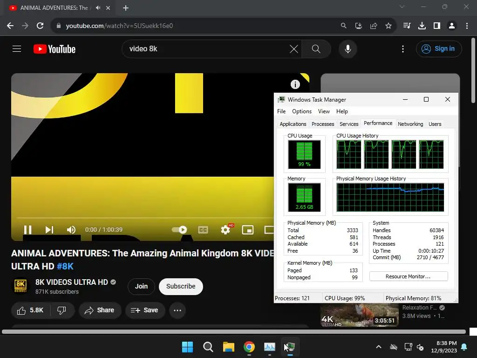Click YouTube search magnifier button
The width and height of the screenshot is (477, 358).
(x=316, y=49)
